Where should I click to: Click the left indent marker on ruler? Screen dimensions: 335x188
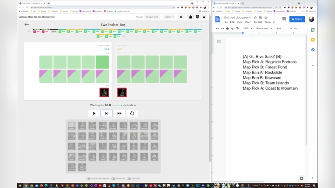tap(243, 33)
